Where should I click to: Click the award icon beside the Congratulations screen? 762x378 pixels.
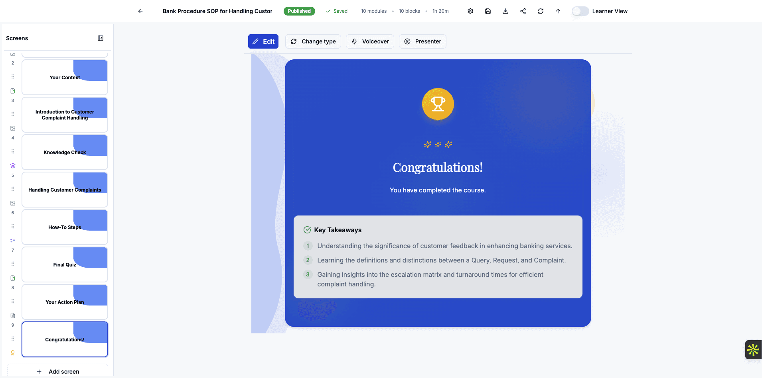(x=12, y=353)
